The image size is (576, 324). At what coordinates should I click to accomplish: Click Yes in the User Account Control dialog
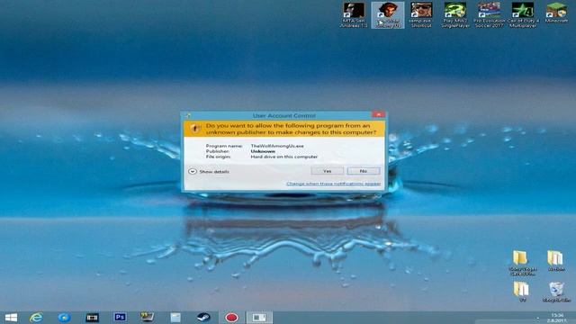coord(327,171)
